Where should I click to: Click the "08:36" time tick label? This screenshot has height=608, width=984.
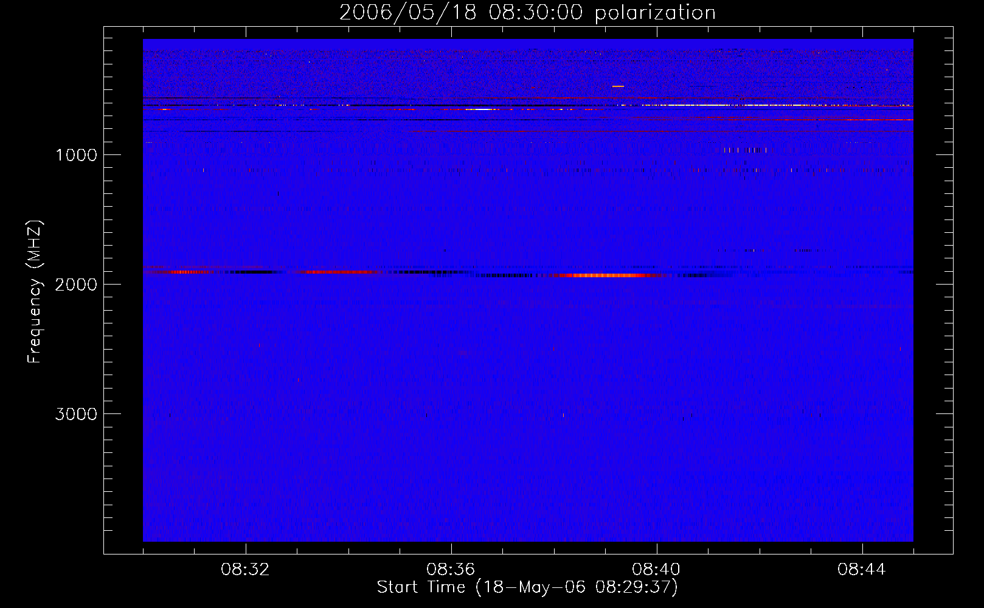click(451, 569)
